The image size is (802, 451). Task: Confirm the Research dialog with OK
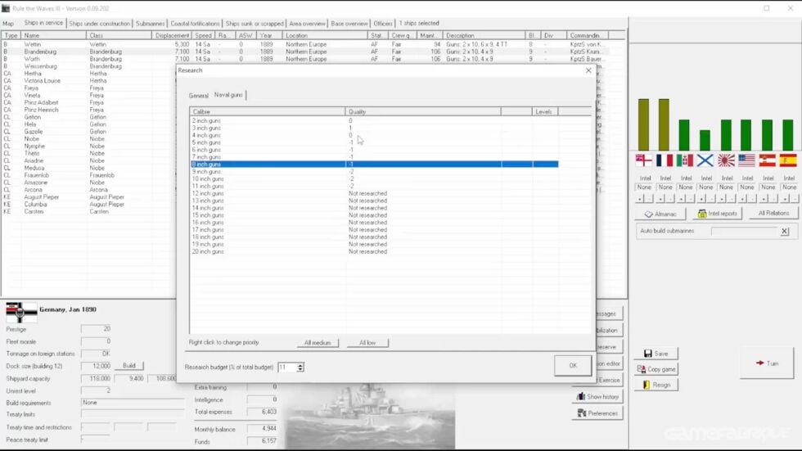click(573, 366)
